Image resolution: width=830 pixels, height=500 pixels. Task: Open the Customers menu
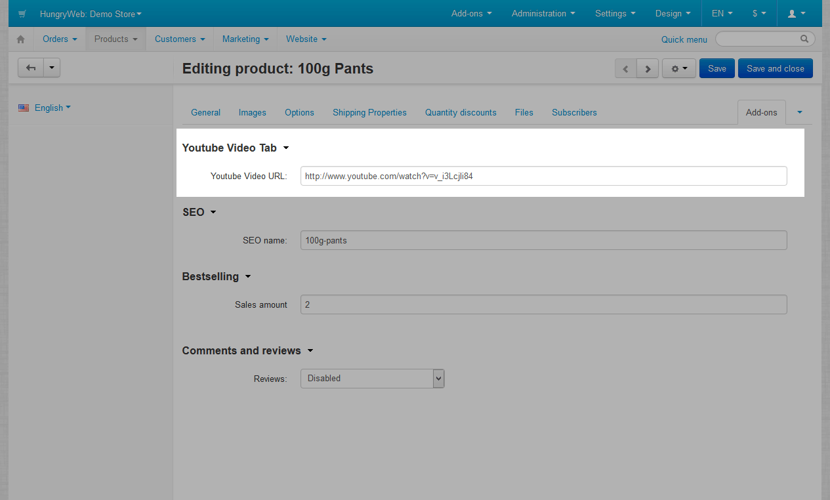pyautogui.click(x=180, y=39)
